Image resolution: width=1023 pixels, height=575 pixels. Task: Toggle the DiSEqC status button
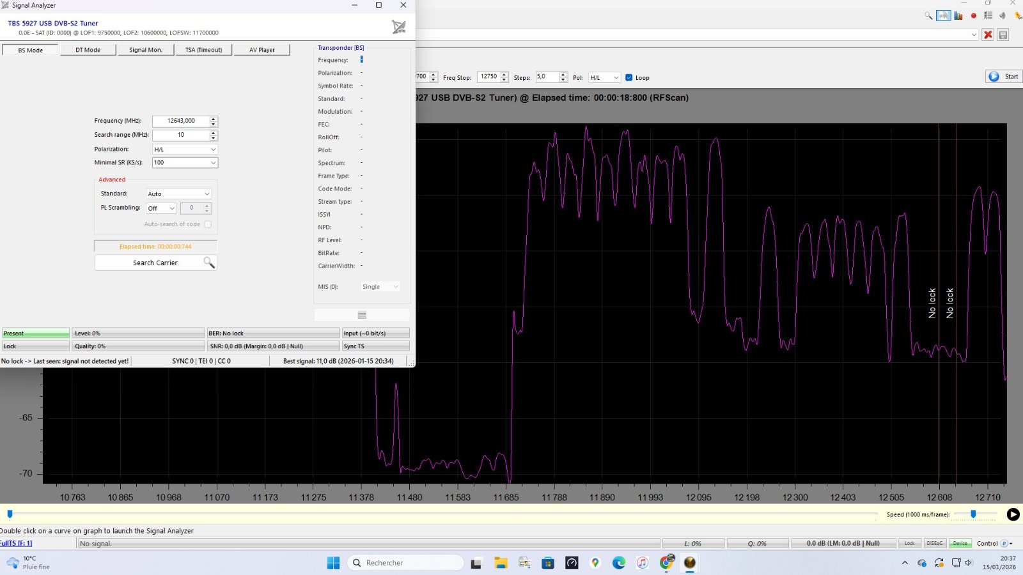click(x=934, y=543)
